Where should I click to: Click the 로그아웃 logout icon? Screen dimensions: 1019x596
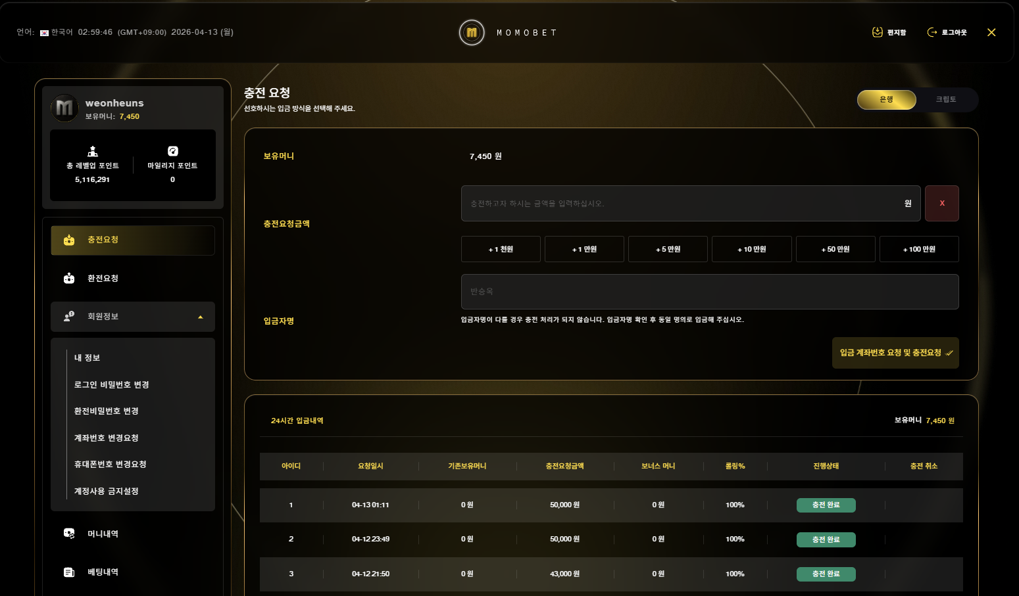point(932,32)
